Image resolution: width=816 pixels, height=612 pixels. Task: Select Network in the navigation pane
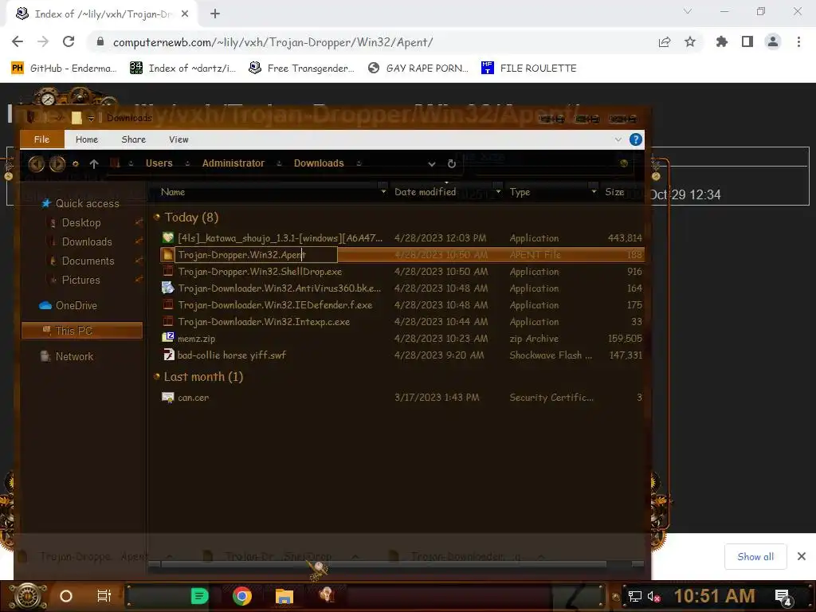pyautogui.click(x=74, y=356)
